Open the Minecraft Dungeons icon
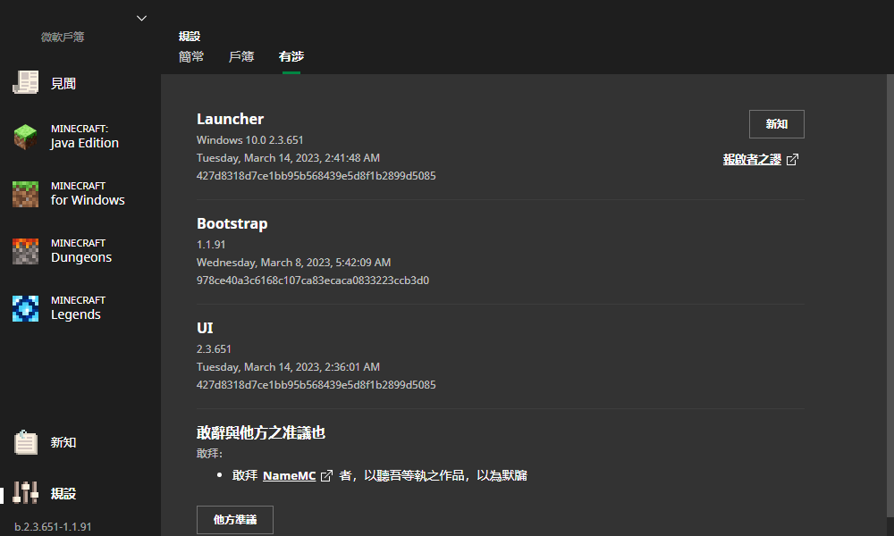 pos(26,251)
